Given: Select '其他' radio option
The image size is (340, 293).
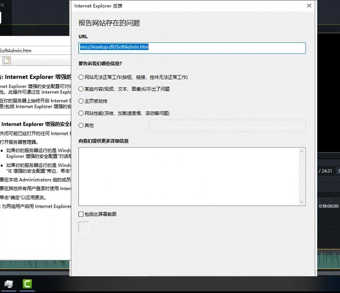Looking at the screenshot, I should [81, 125].
